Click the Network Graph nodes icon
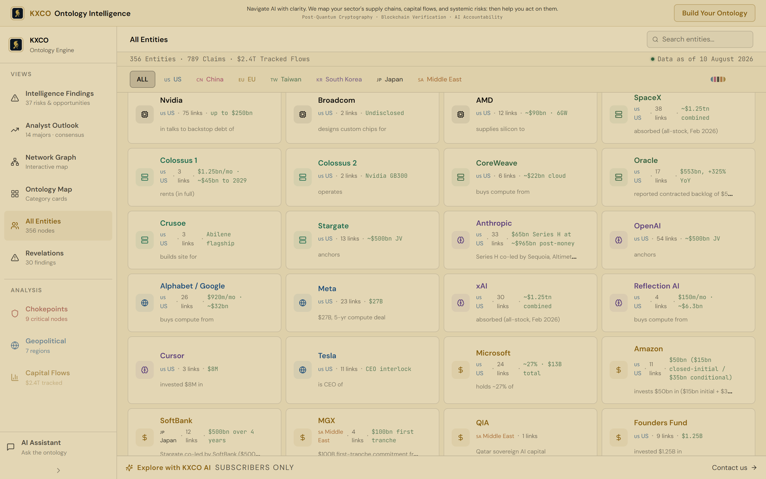Screen dimensions: 766x479 point(15,162)
